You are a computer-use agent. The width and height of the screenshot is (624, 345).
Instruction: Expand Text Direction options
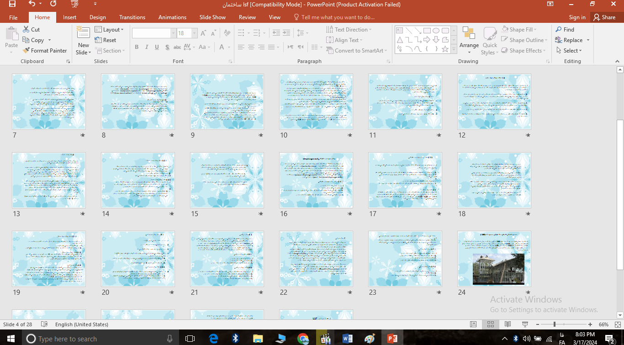pos(349,29)
